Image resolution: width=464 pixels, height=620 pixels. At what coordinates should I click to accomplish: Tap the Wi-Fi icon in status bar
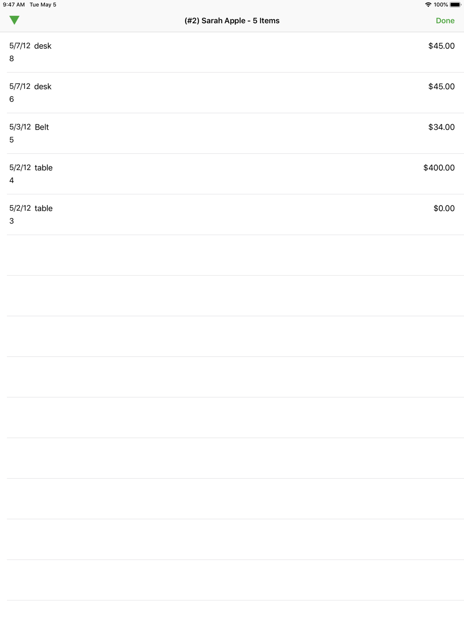tap(428, 5)
